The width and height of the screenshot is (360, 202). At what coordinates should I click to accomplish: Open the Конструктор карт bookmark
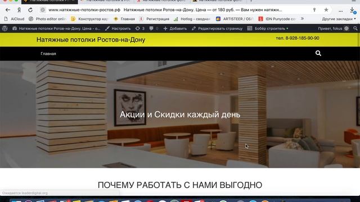point(89,19)
